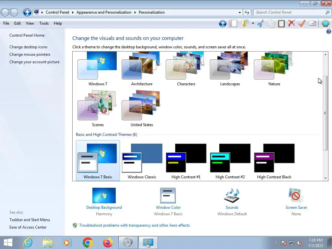Select the Characters theme
Screen dimensions: 332x249
coord(186,69)
